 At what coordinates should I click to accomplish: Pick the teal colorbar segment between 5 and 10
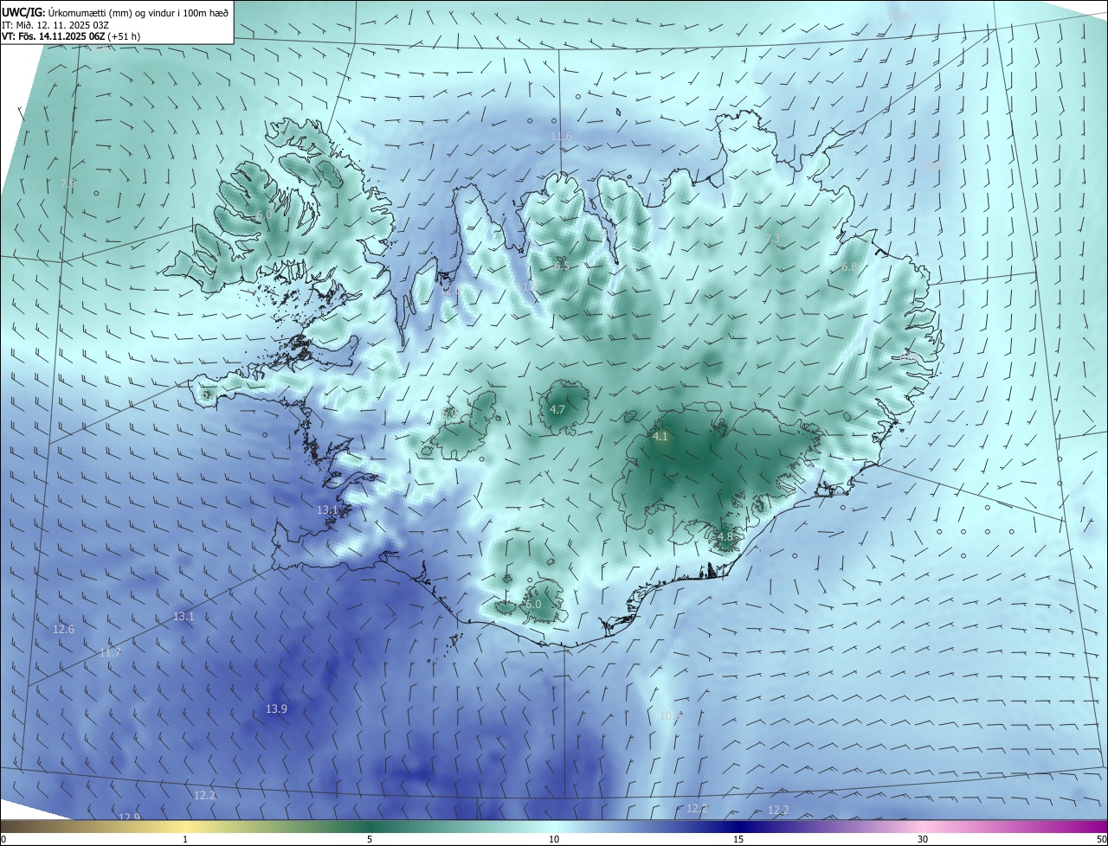[461, 827]
